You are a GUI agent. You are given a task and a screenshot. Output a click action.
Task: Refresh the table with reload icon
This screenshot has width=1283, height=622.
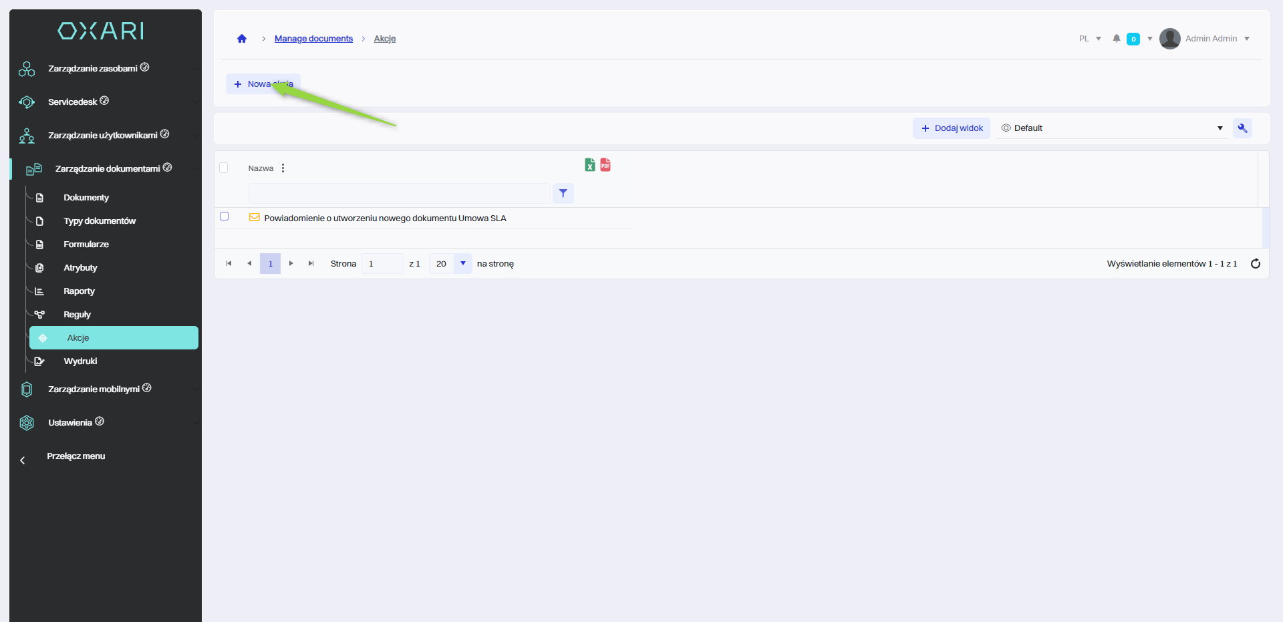point(1255,264)
